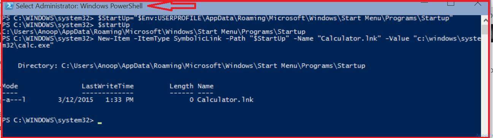Click the blinking cursor at the last prompt
This screenshot has height=138, width=493.
tap(100, 122)
